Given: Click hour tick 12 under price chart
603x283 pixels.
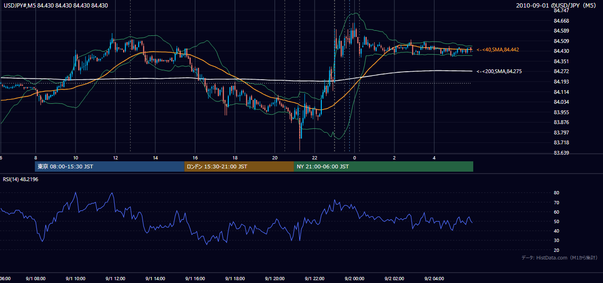Looking at the screenshot, I should coord(116,158).
